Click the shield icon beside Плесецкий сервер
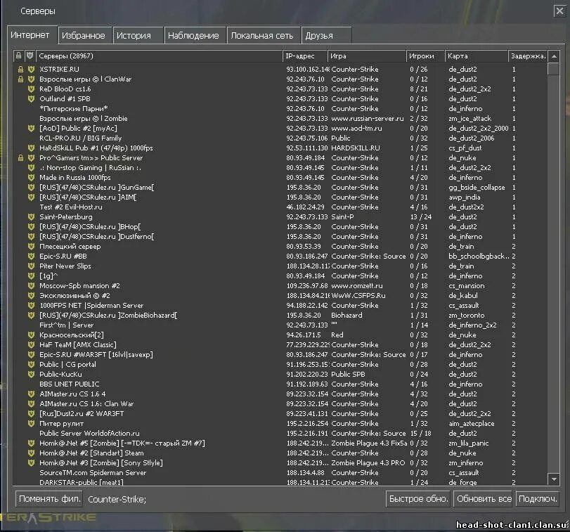The height and width of the screenshot is (532, 570). pyautogui.click(x=31, y=246)
